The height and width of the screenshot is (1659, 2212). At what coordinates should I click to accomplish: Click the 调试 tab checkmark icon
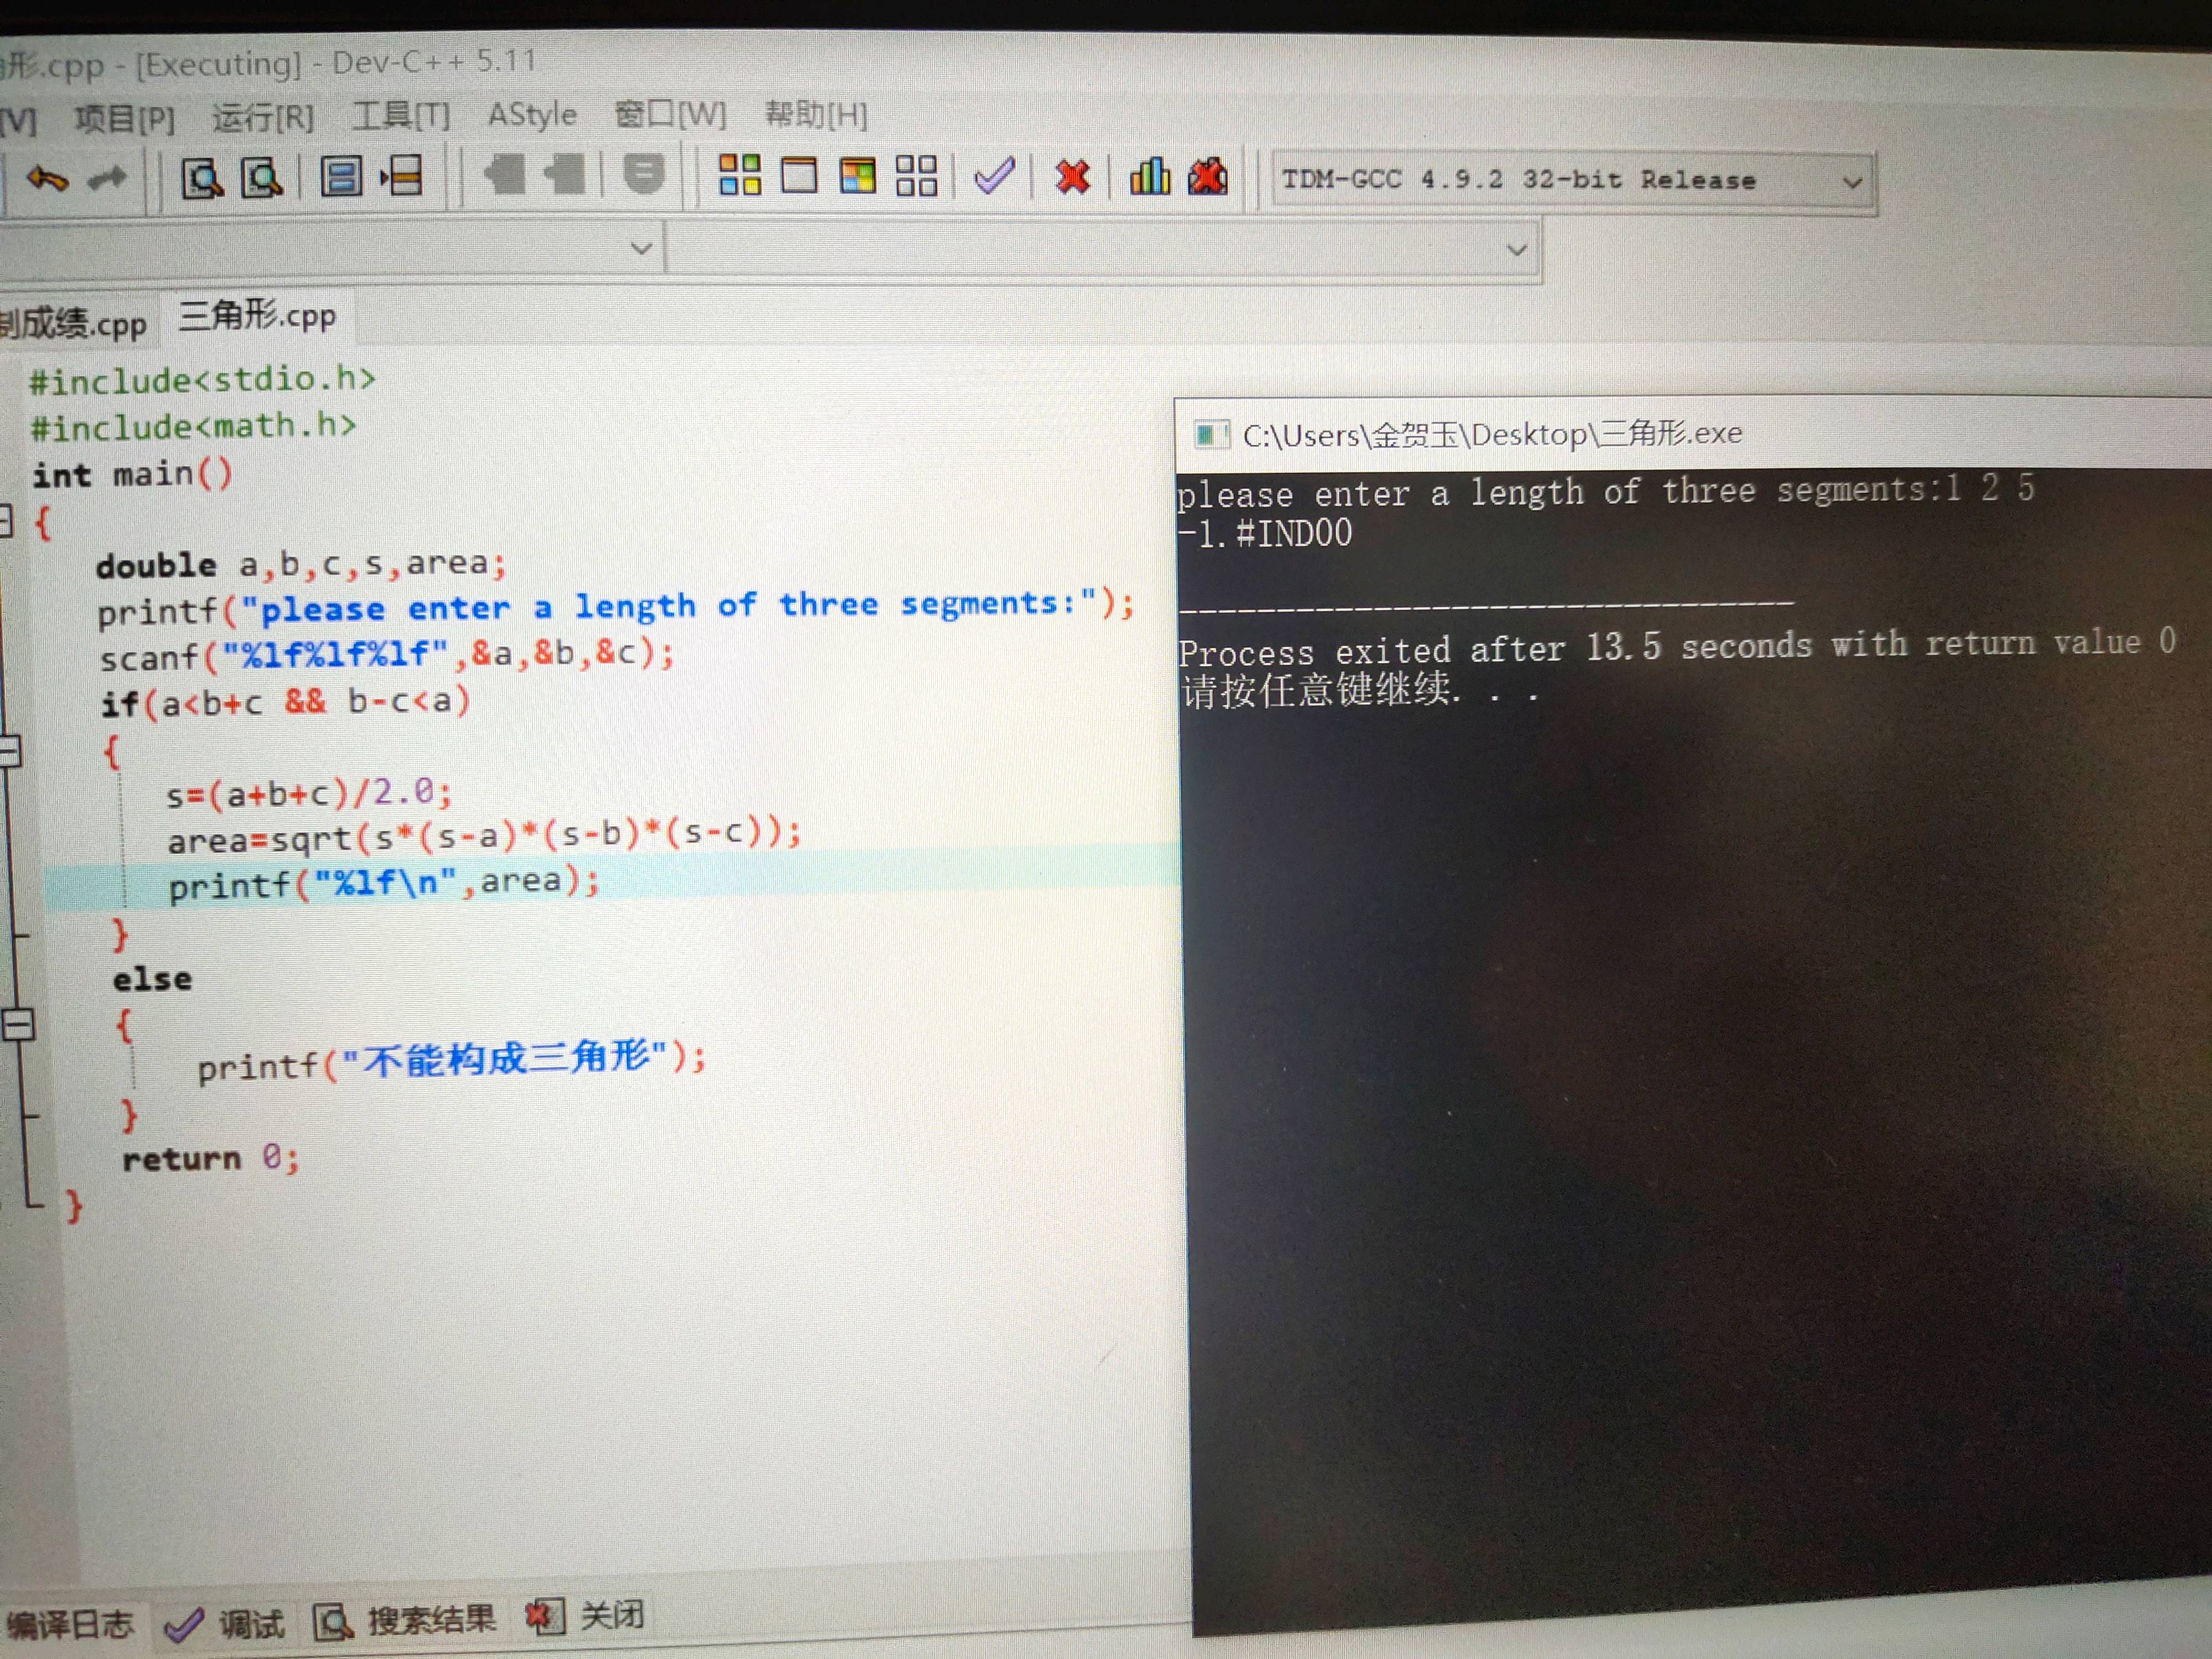pos(183,1625)
